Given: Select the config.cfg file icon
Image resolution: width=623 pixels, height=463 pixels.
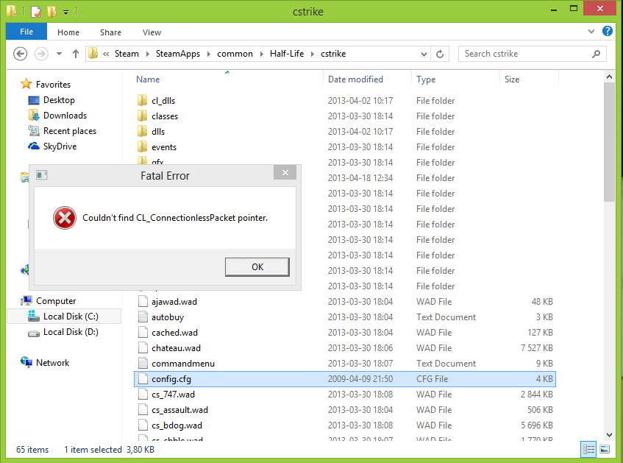Looking at the screenshot, I should pos(143,379).
